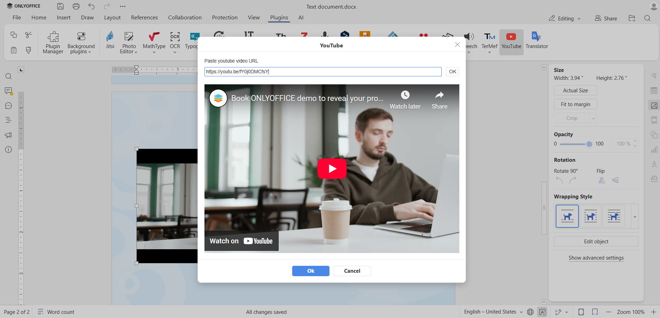Open the Editing mode dropdown

click(x=565, y=18)
